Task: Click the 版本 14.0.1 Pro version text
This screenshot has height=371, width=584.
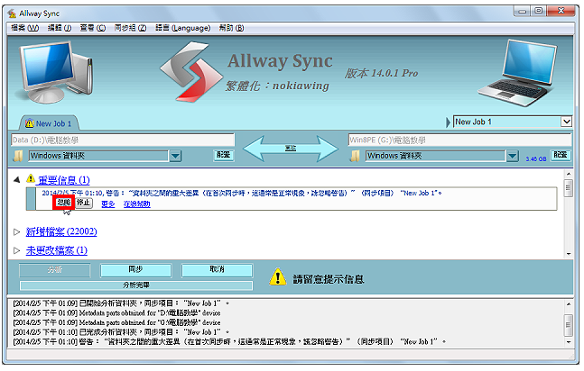Action: pyautogui.click(x=382, y=73)
